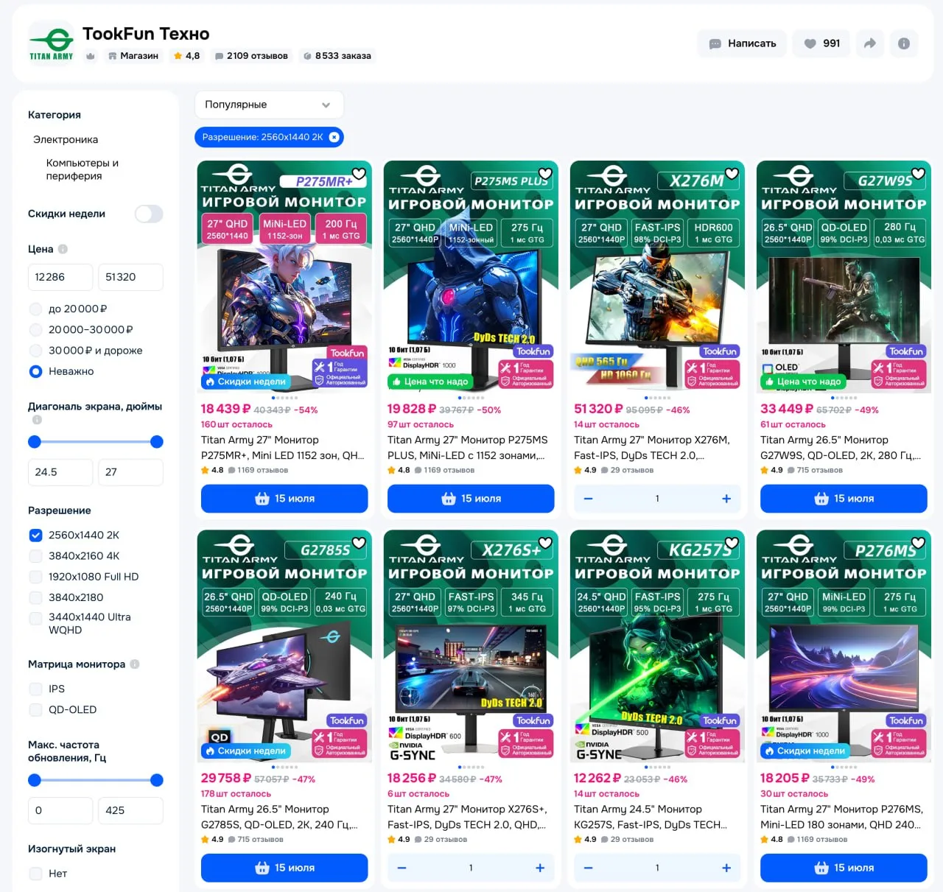Toggle the Скидки недели switch
Viewport: 943px width, 892px height.
(149, 214)
